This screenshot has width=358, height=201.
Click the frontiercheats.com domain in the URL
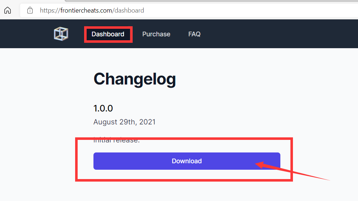coord(86,10)
